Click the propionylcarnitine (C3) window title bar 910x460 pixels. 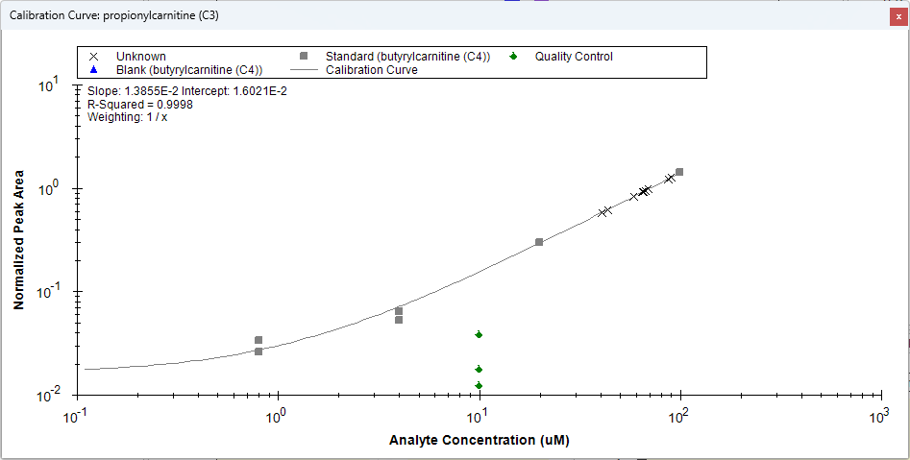click(384, 15)
